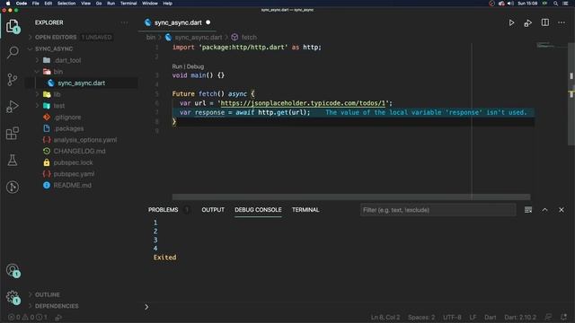
Task: Expand the Outline section
Action: pyautogui.click(x=48, y=294)
